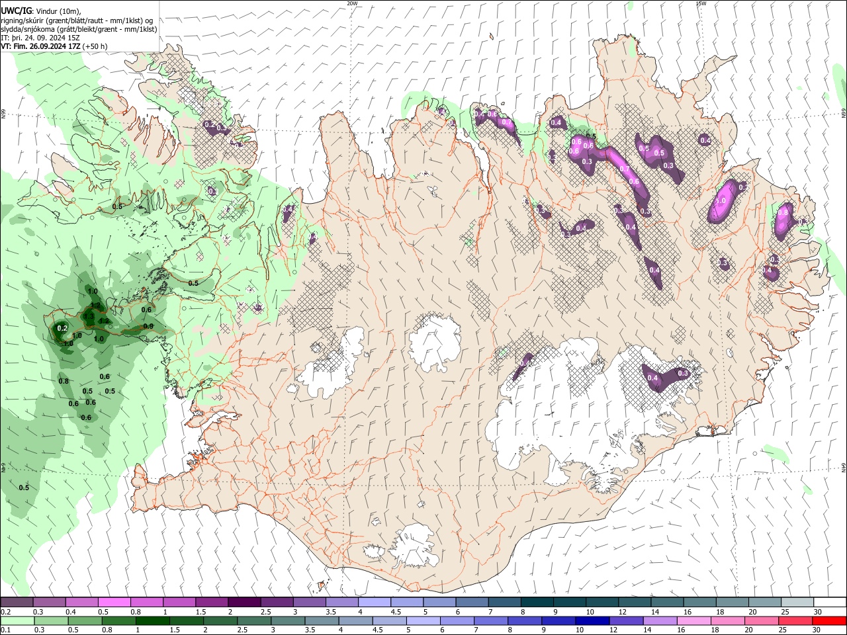Click the 25–30 light red rain scale swatch
Viewport: 847px width, 635px height.
click(795, 620)
